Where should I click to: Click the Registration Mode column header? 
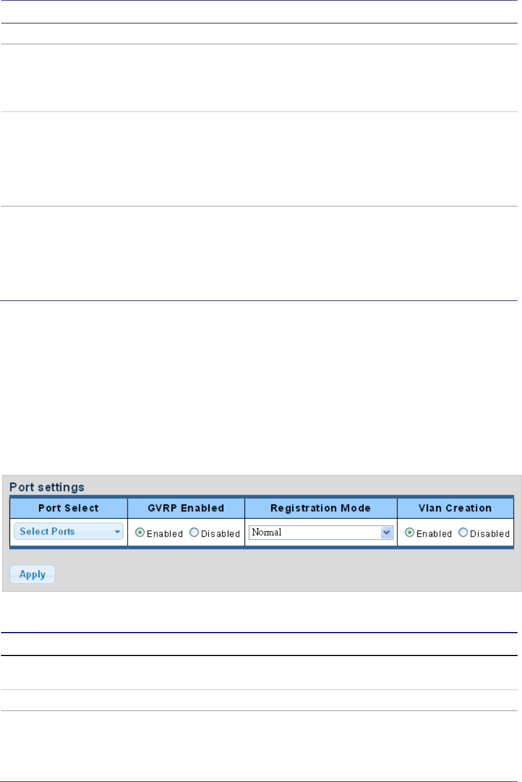321,508
